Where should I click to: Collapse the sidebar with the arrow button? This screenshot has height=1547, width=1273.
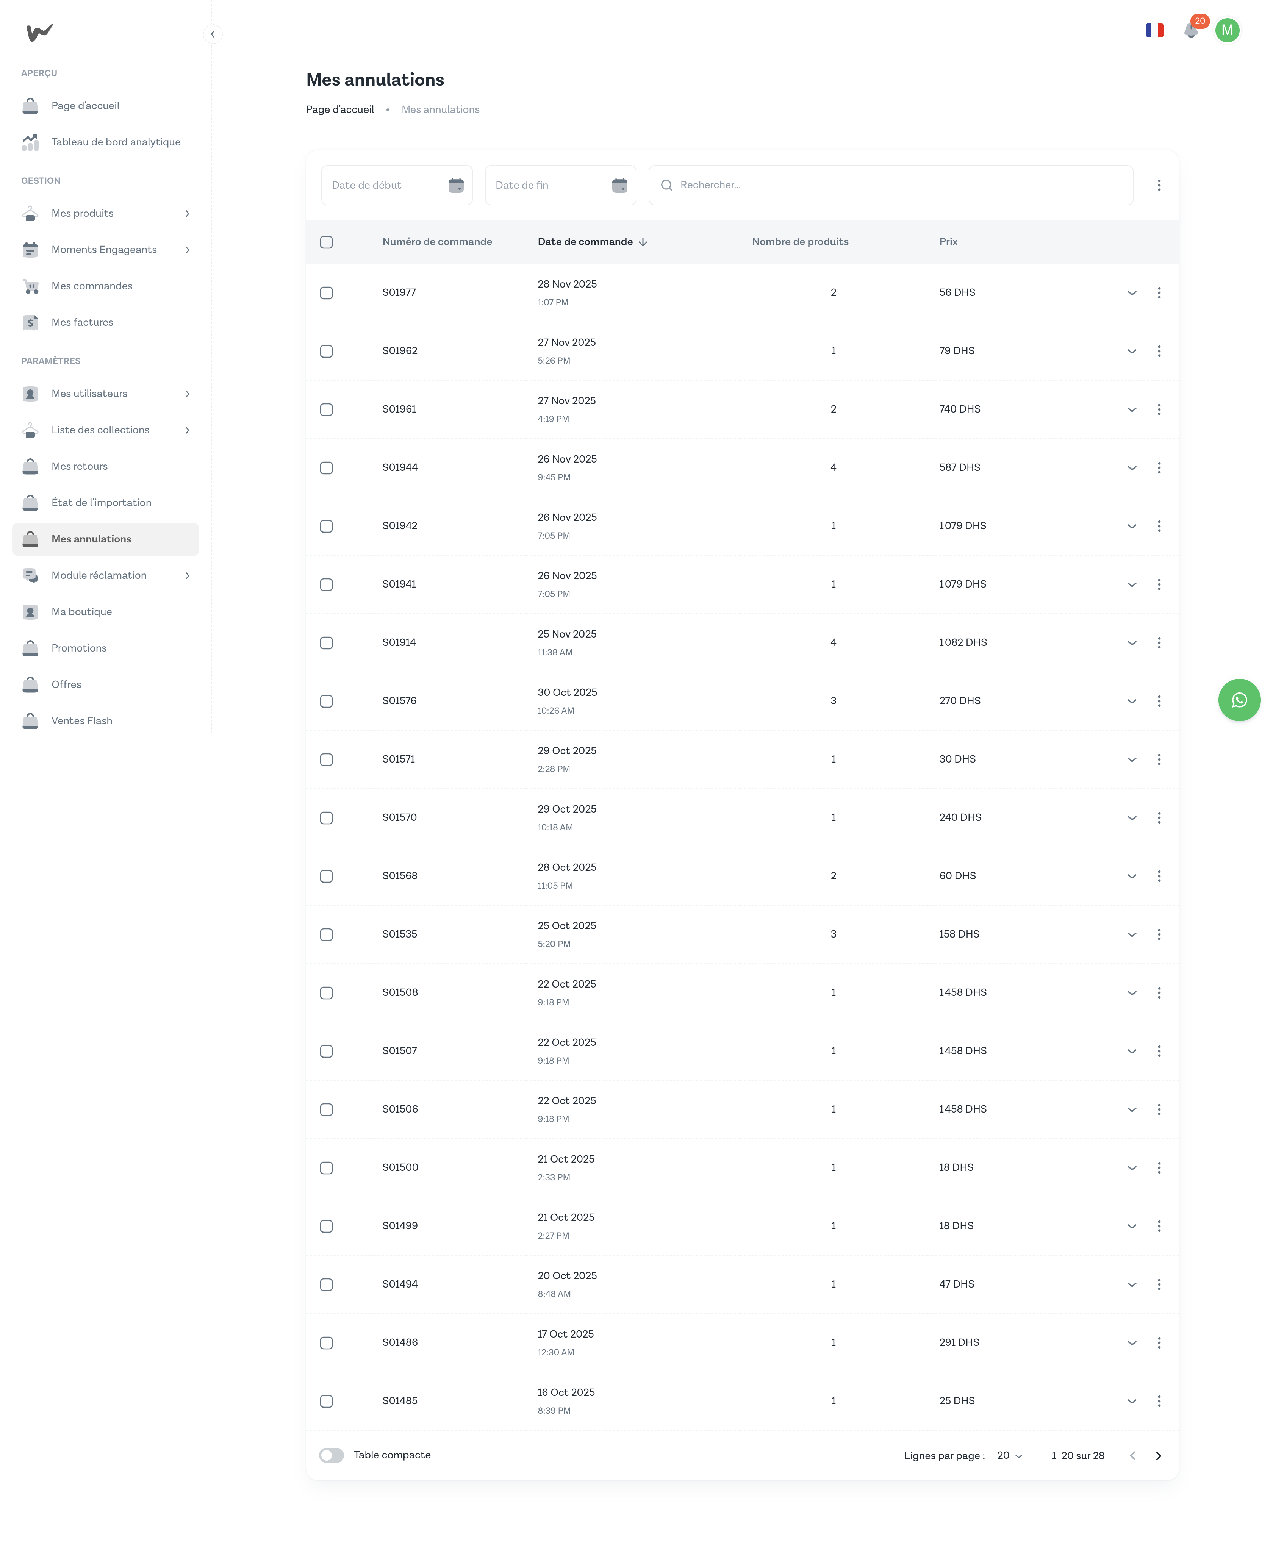(x=213, y=34)
